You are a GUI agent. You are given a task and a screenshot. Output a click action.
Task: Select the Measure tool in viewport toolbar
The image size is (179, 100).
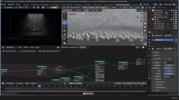(x=65, y=43)
